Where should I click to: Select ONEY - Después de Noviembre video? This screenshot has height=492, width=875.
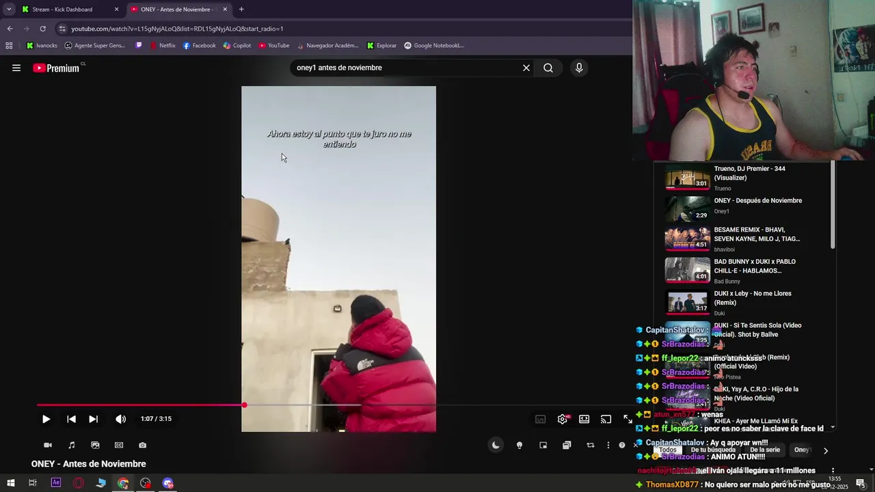[745, 209]
